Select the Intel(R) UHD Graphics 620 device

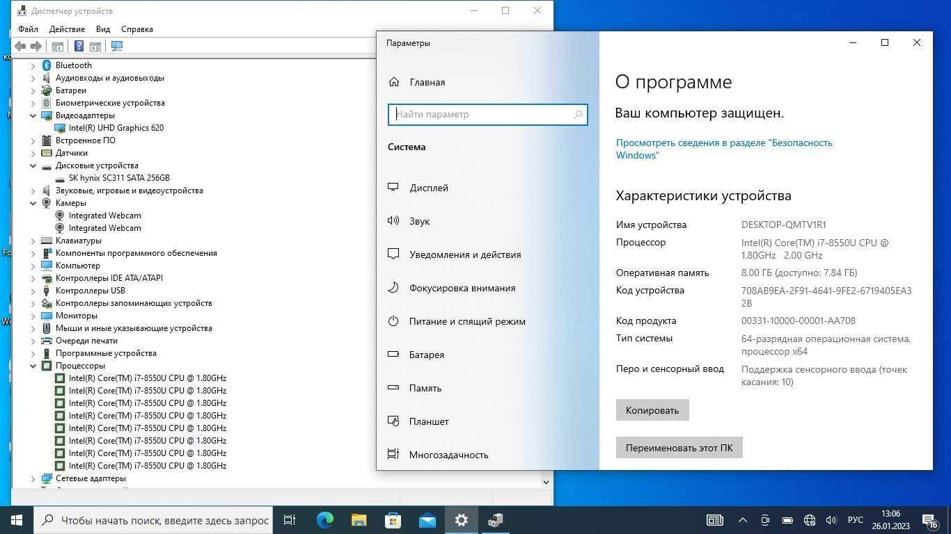pos(116,128)
